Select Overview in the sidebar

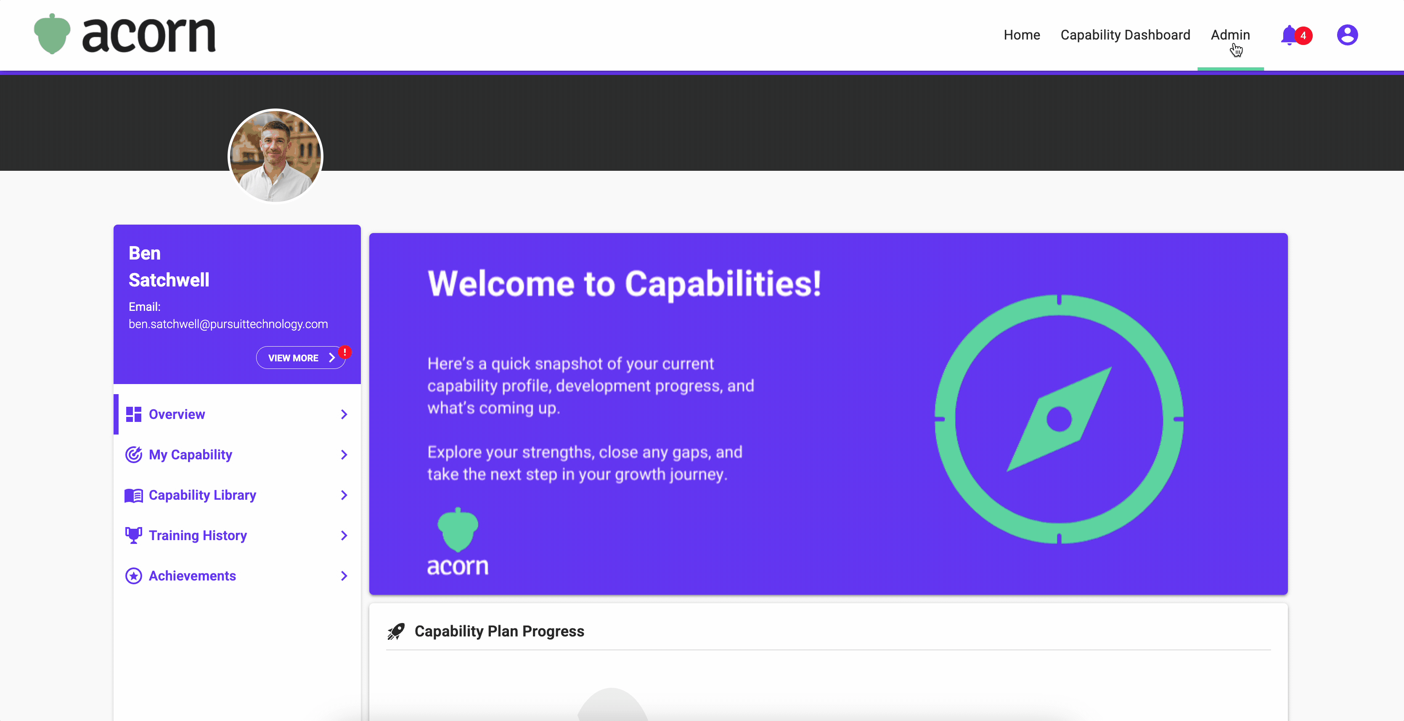coord(237,414)
